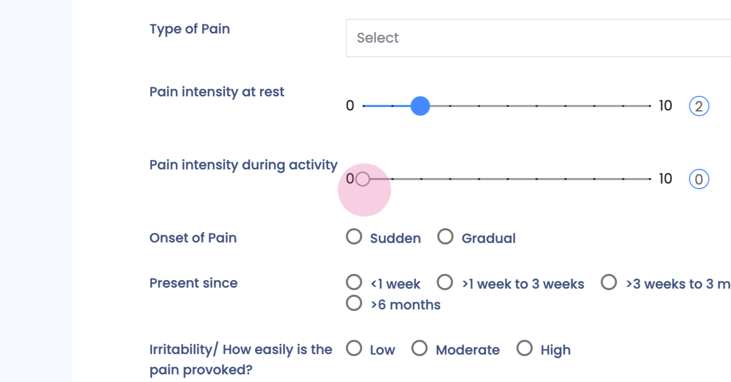Screen dimensions: 731x382
Task: Set irritability to Moderate
Action: 419,349
